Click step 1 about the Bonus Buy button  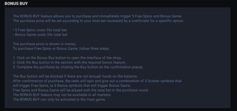click(67, 58)
